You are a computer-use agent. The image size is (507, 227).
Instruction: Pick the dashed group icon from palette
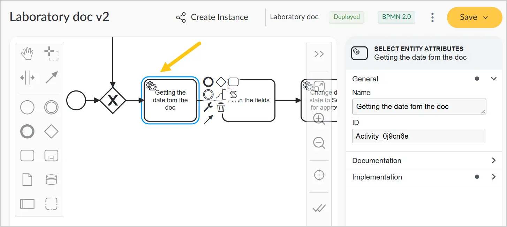pos(51,203)
